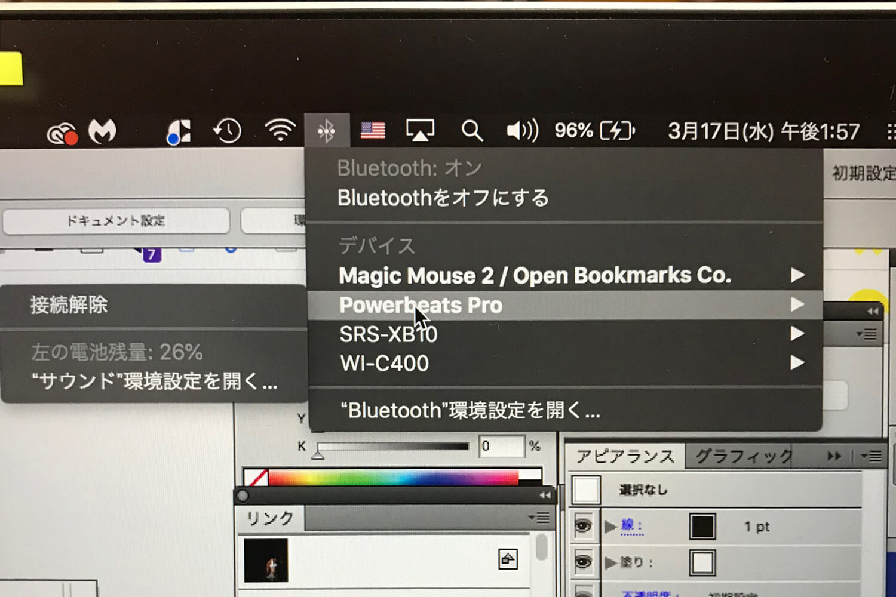The width and height of the screenshot is (896, 597).
Task: Select the None swatch with red slash
Action: point(256,478)
